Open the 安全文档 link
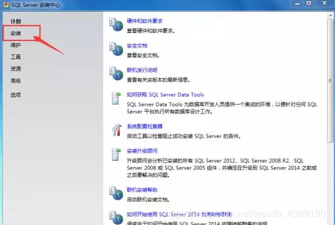 pos(137,45)
